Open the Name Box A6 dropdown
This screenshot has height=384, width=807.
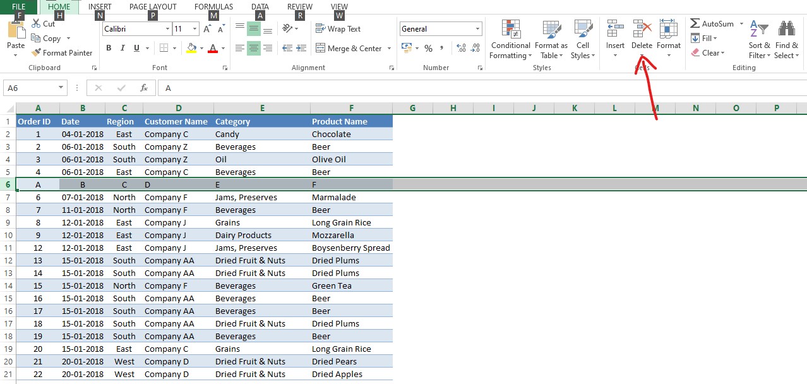[61, 88]
